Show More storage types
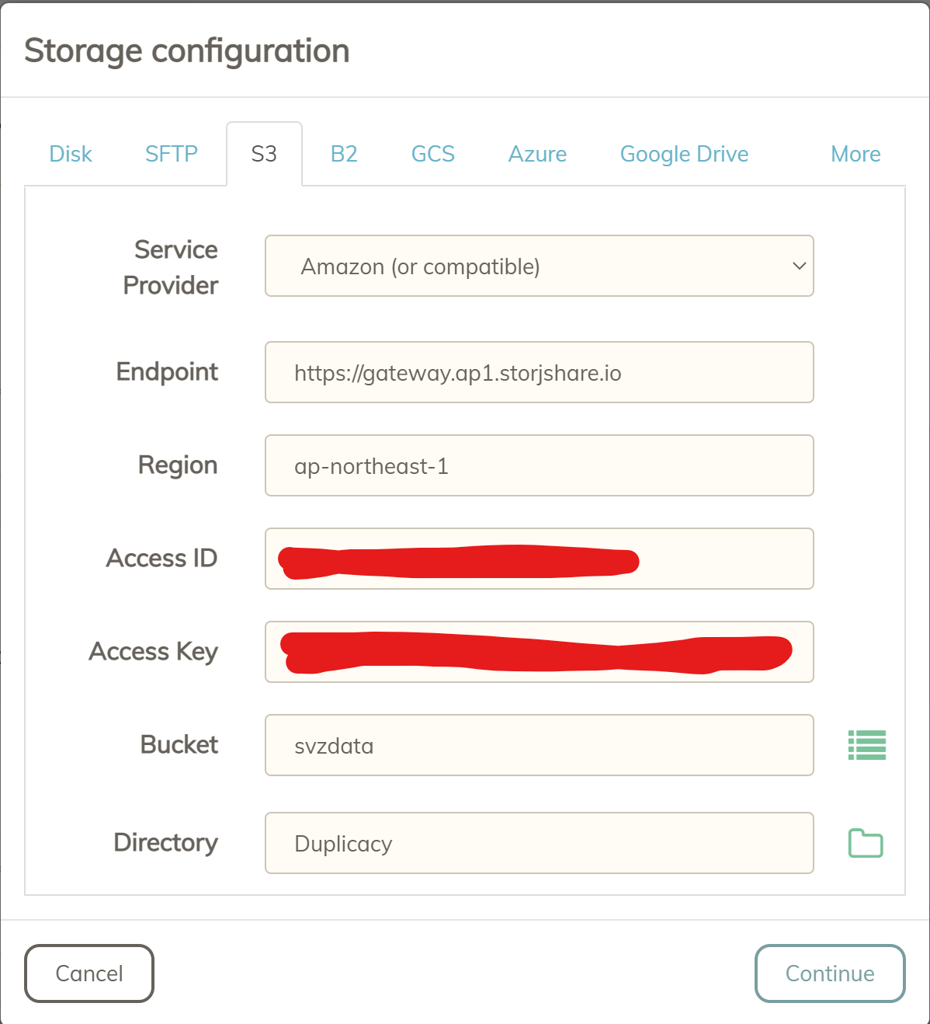Image resolution: width=930 pixels, height=1024 pixels. (855, 154)
